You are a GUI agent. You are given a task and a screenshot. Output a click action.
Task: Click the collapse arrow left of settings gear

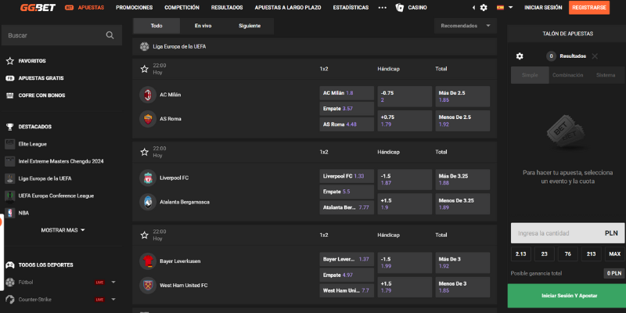(x=473, y=8)
